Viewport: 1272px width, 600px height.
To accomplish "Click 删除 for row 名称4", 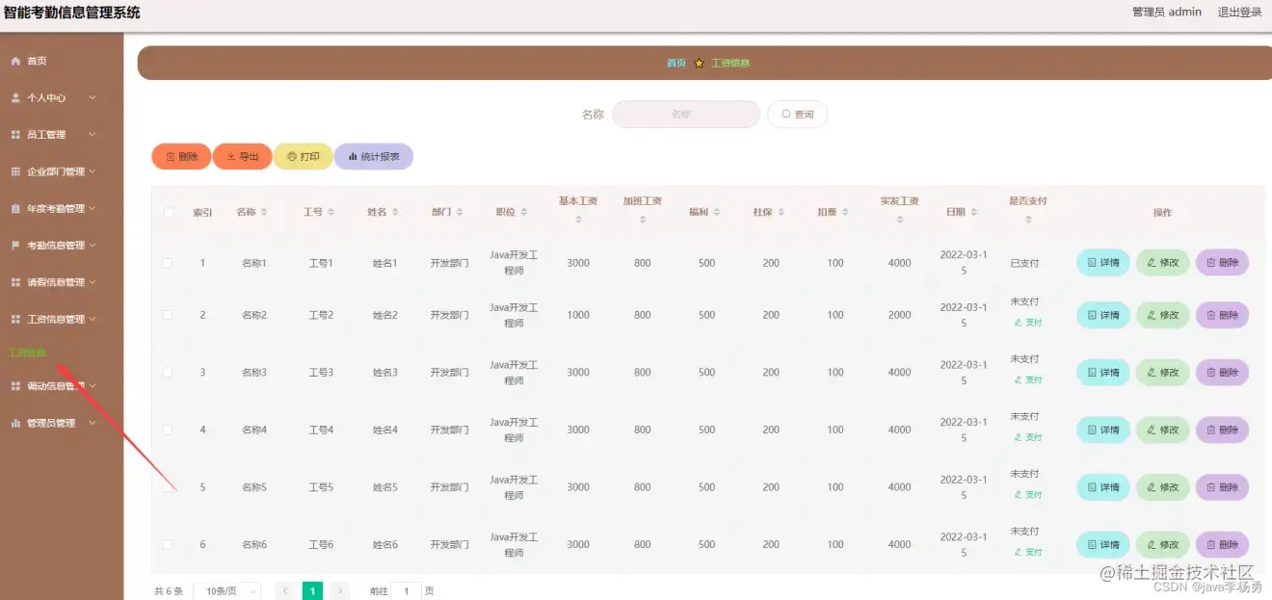I will coord(1222,430).
